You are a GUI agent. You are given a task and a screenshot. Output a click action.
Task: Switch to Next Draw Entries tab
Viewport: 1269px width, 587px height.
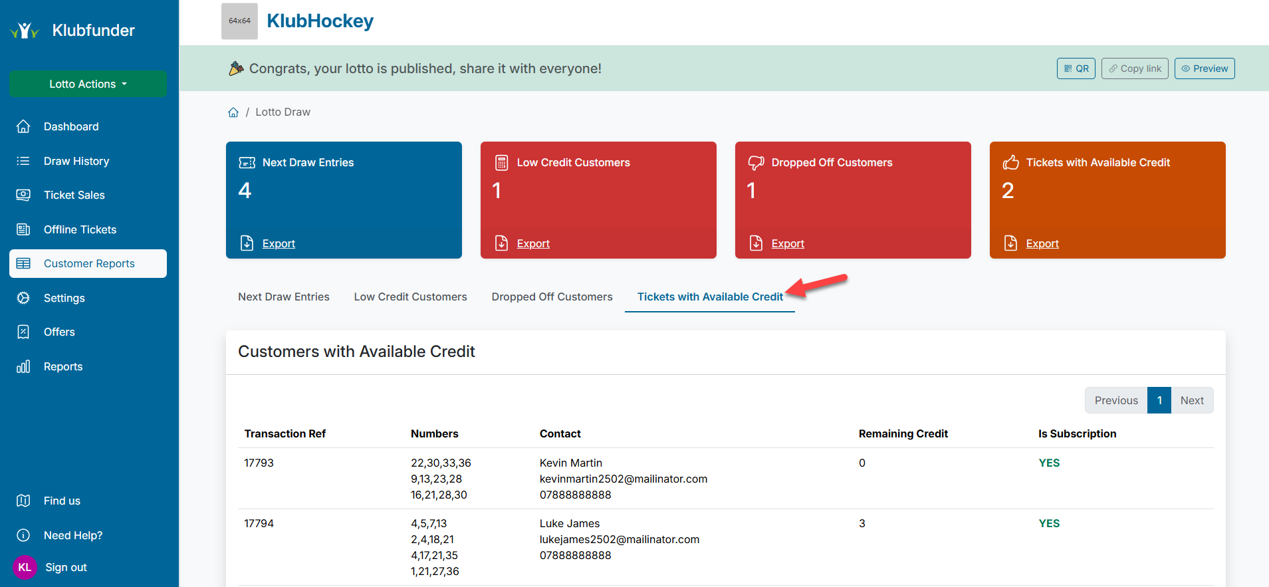point(284,297)
